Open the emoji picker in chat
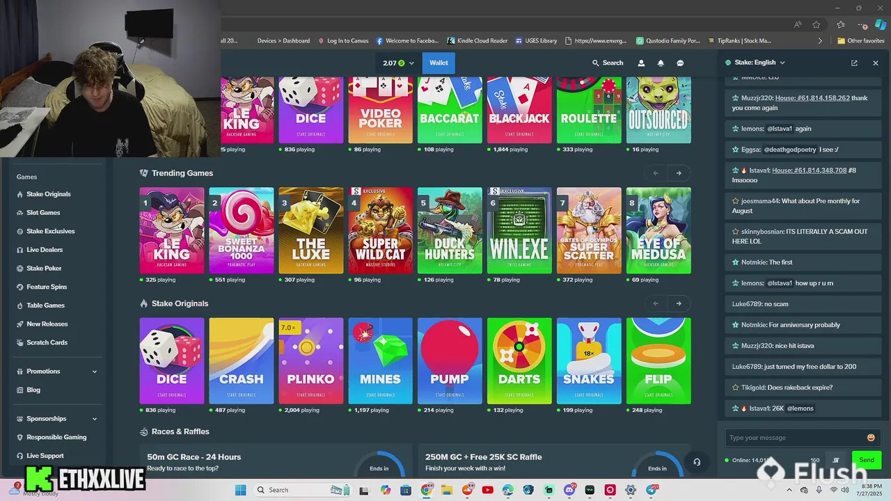 871,438
